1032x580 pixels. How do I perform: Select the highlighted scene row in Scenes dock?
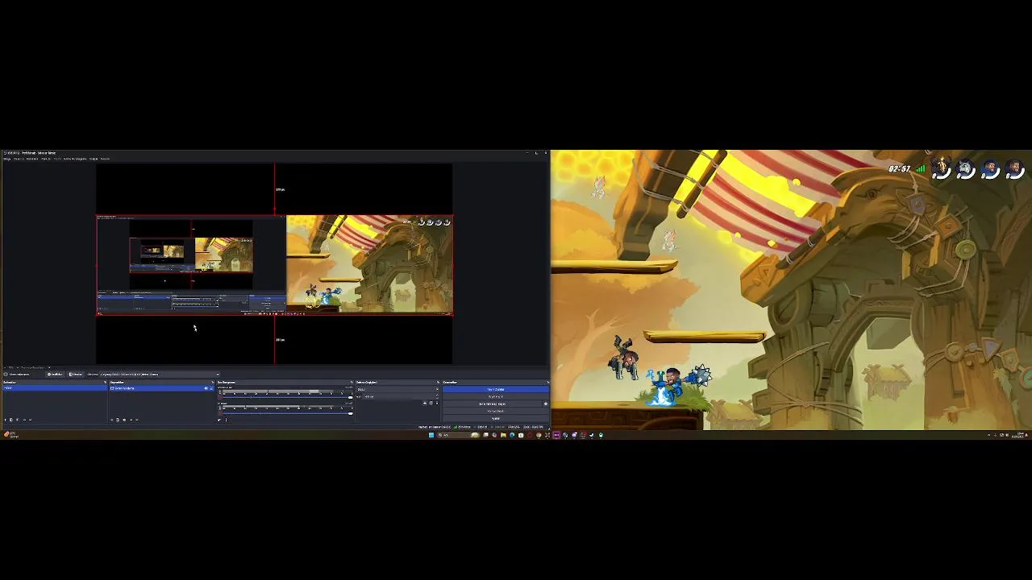(55, 388)
